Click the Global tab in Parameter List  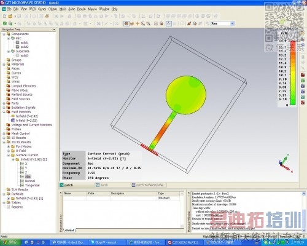pos(69,230)
